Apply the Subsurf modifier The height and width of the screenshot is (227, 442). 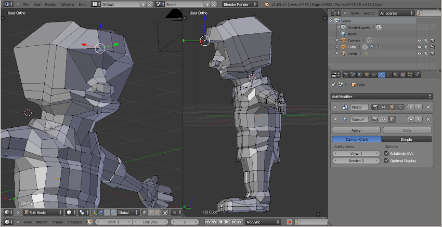coord(356,130)
